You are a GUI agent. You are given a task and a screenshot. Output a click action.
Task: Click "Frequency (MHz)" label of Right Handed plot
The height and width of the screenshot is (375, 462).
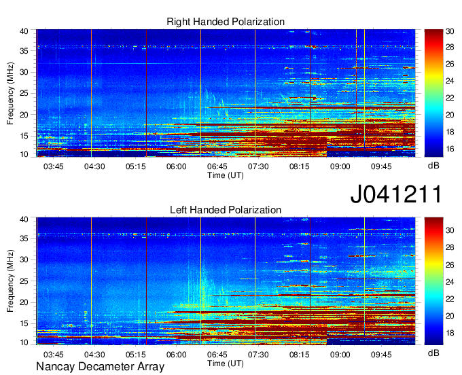(10, 93)
